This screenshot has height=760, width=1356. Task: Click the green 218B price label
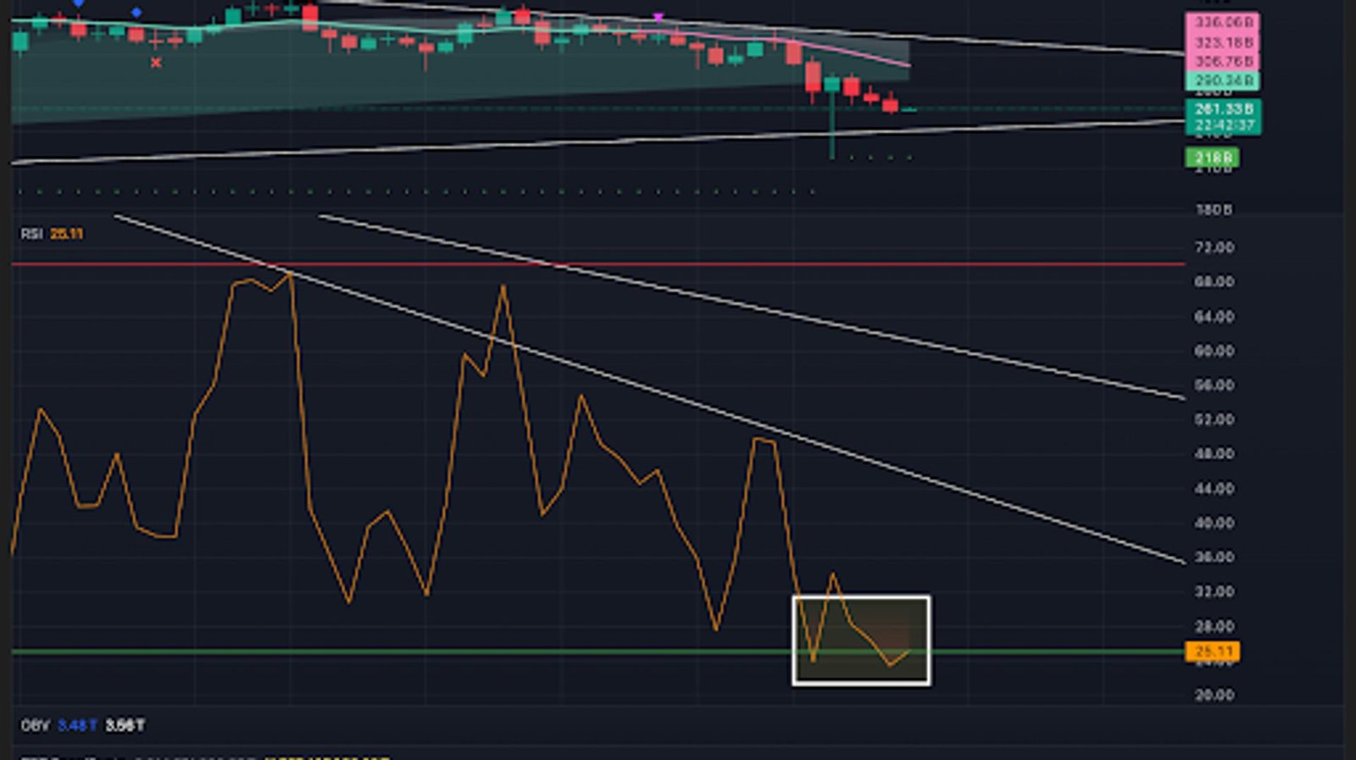(1212, 158)
